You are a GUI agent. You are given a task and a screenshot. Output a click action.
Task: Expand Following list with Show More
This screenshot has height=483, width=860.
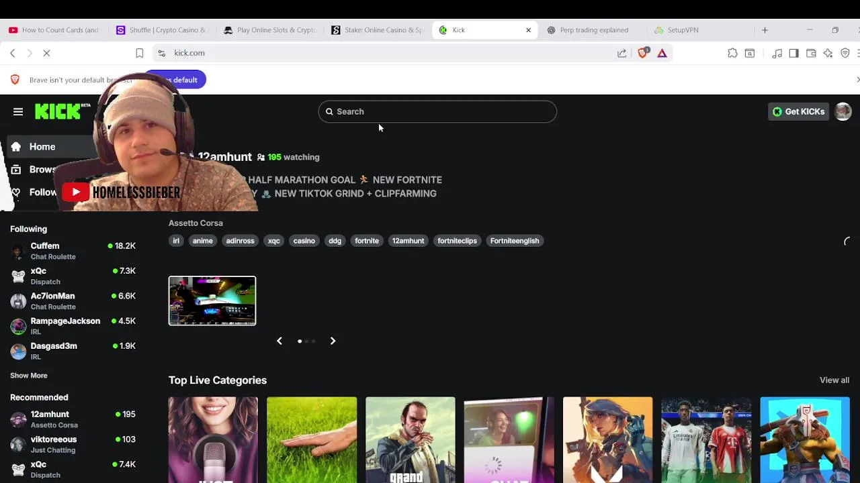point(29,376)
